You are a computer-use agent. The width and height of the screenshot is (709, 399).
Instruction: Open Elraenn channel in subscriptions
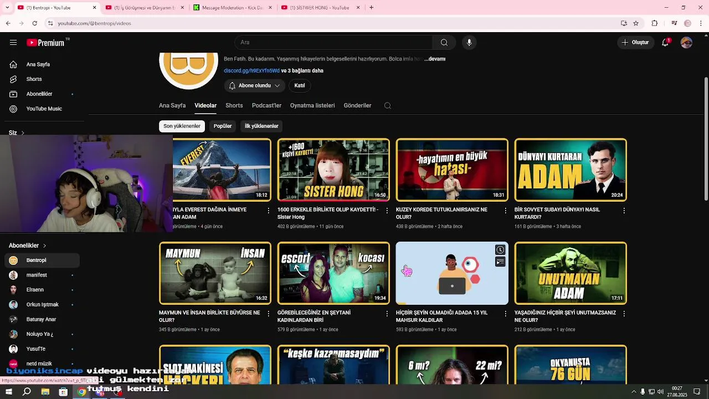(x=42, y=290)
